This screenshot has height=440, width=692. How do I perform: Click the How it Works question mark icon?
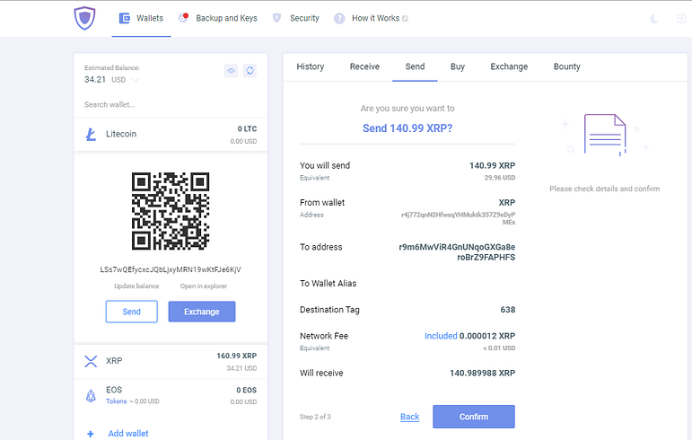339,19
